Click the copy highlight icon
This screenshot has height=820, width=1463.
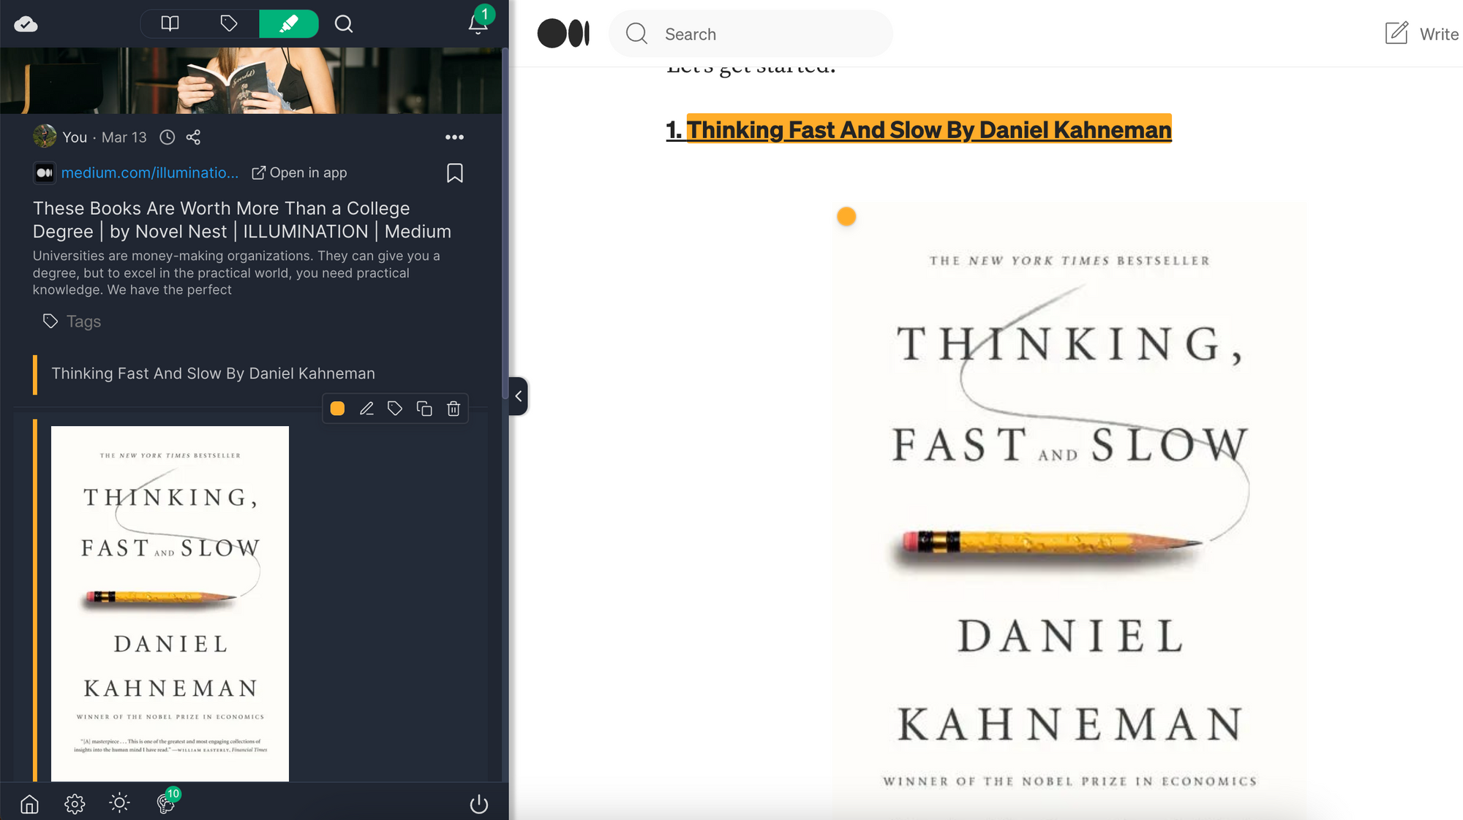click(x=424, y=409)
